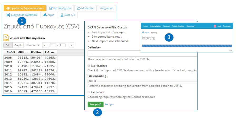Click the home icon in the breadcrumb
The image size is (236, 118).
coord(143,32)
